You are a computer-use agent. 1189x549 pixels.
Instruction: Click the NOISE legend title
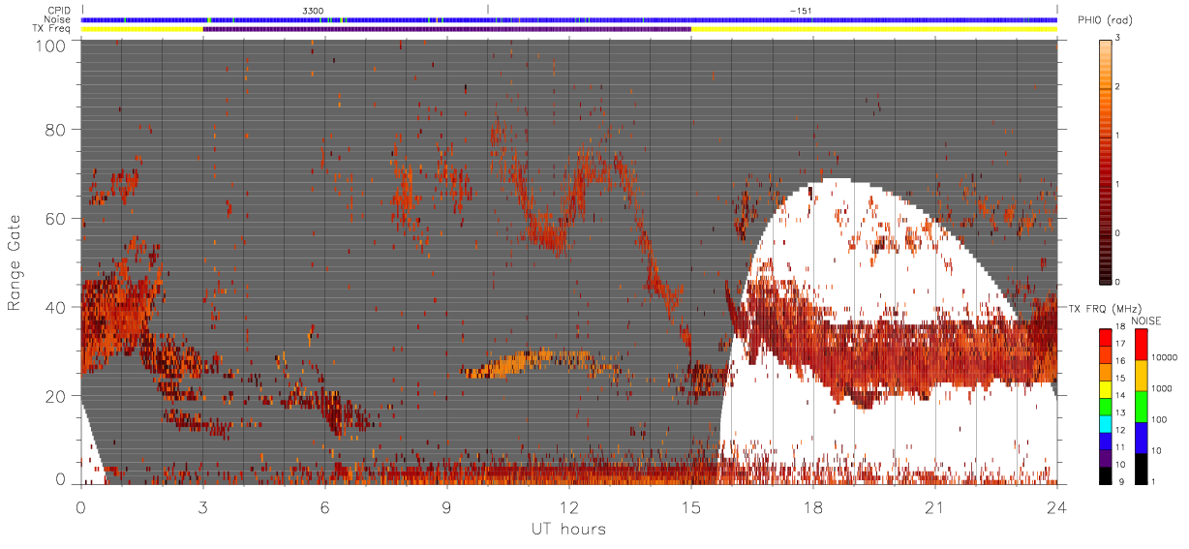(x=1147, y=320)
